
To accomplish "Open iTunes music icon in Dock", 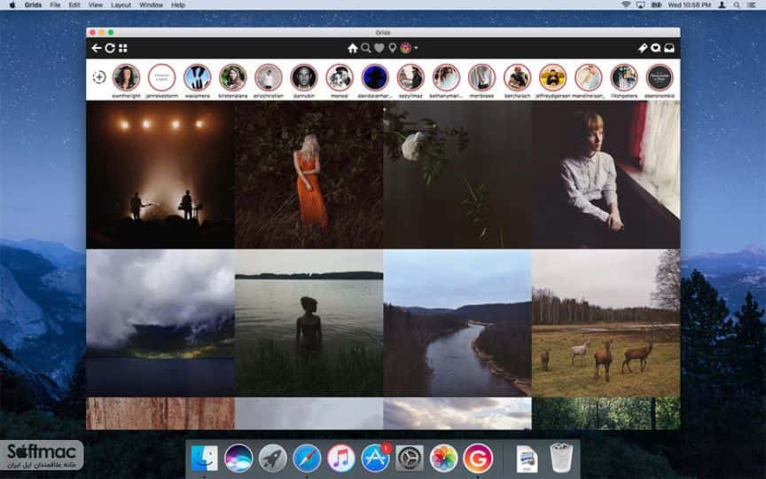I will [341, 458].
